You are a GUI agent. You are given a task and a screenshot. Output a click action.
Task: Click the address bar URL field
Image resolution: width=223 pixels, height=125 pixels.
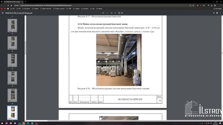point(104,6)
